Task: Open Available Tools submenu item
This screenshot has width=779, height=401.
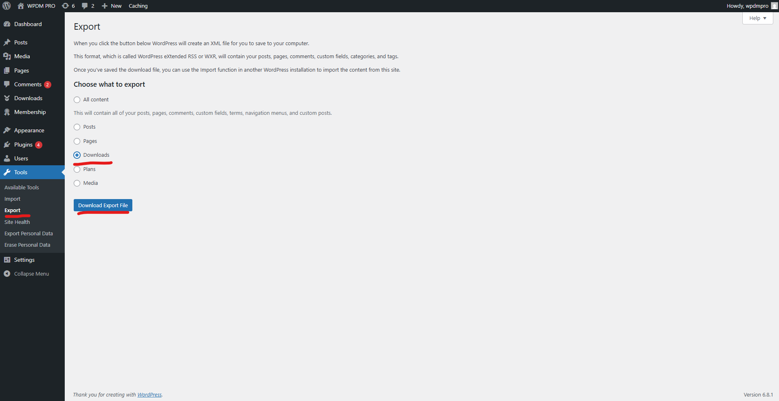Action: [x=22, y=187]
